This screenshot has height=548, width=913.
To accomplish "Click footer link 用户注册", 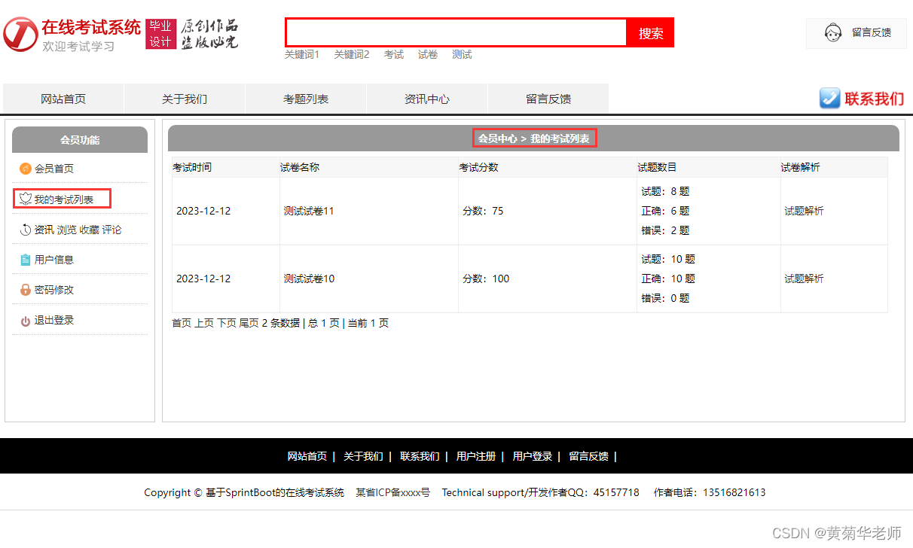I will pos(476,456).
